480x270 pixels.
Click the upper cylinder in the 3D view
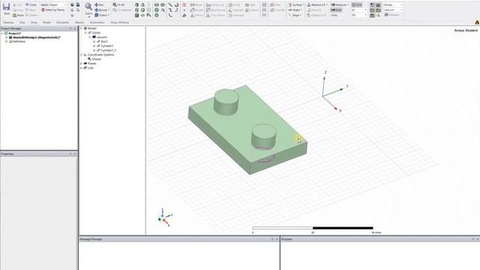pyautogui.click(x=226, y=102)
